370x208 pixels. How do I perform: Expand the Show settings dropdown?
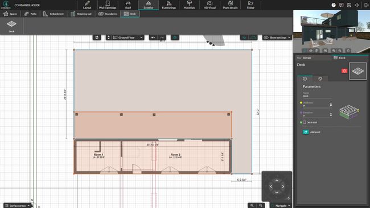coord(277,38)
